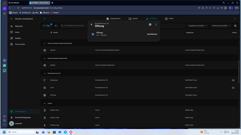This screenshot has width=241, height=135.
Task: Switch to the Geräte tab
Action: tap(133, 18)
